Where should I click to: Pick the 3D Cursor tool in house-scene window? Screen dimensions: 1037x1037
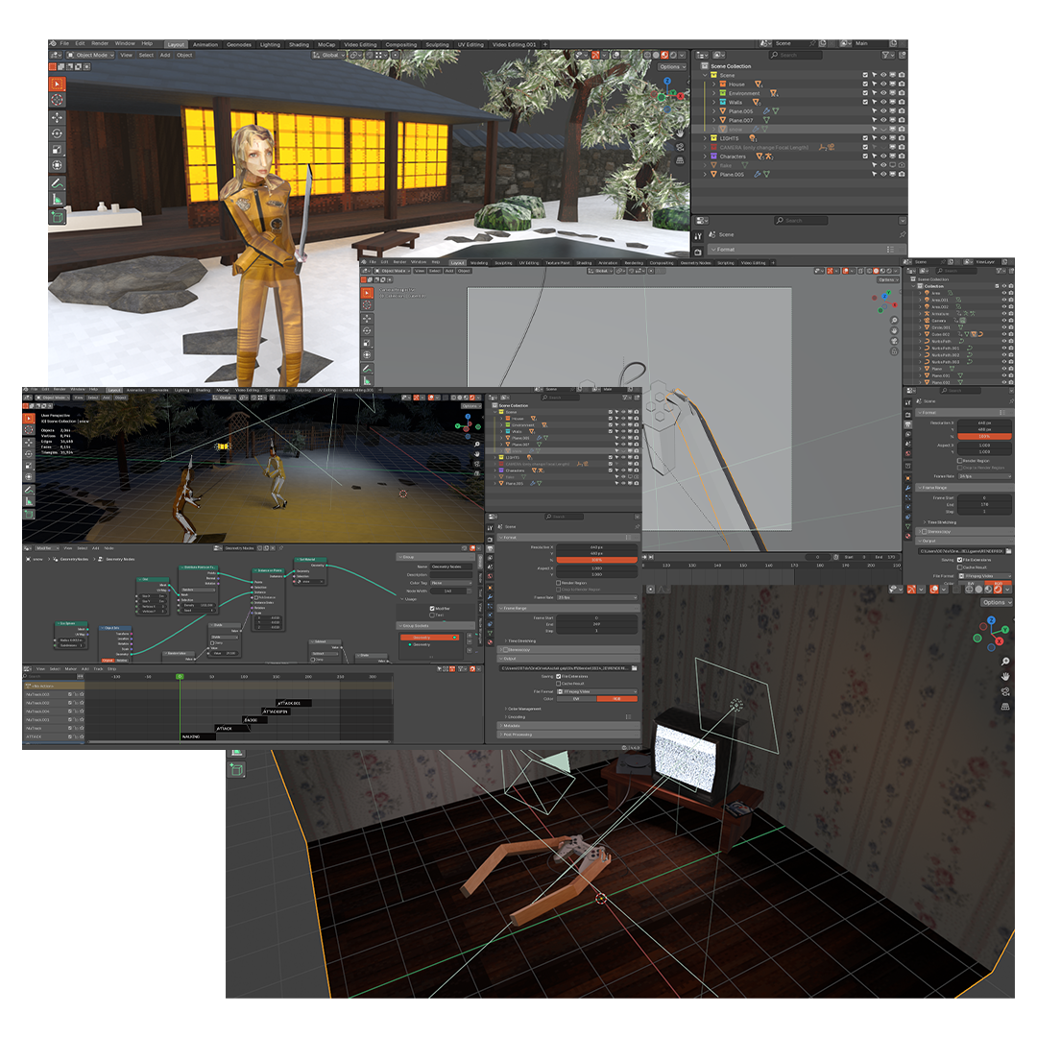click(x=58, y=100)
